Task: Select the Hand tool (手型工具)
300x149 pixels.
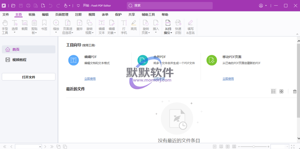Action: click(5, 27)
